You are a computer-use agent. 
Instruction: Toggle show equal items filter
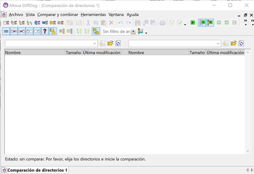[x=6, y=31]
